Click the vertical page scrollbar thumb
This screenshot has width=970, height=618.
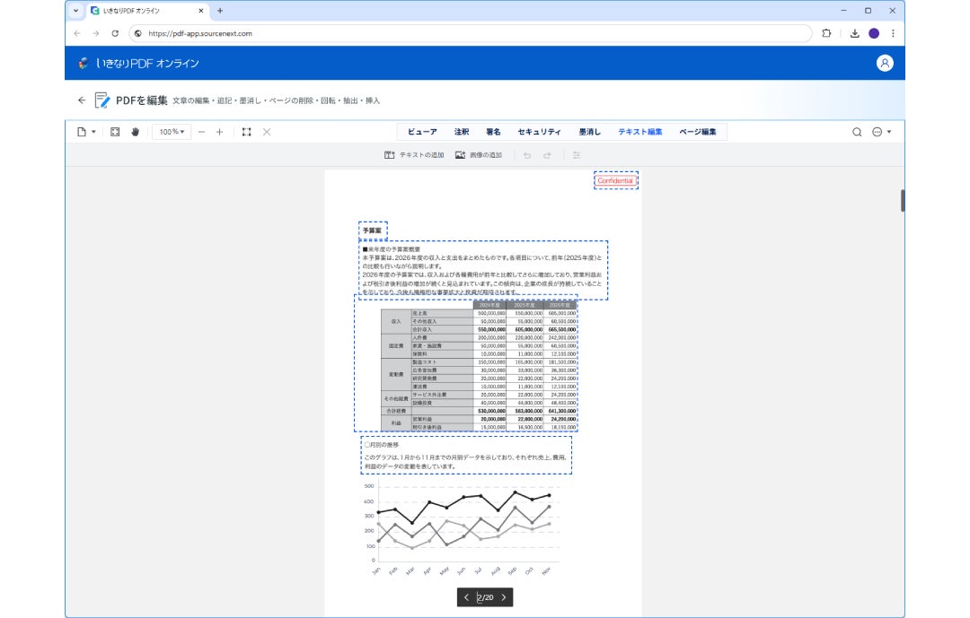click(903, 201)
